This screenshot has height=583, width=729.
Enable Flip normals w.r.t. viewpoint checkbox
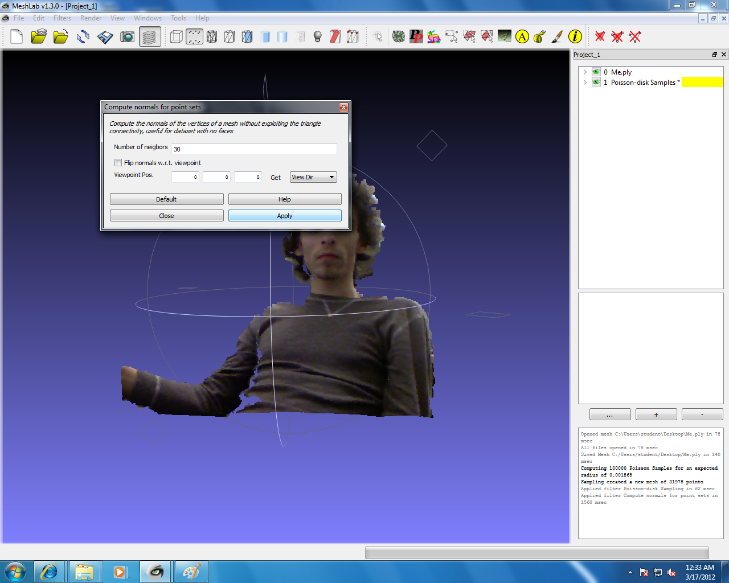pos(118,163)
